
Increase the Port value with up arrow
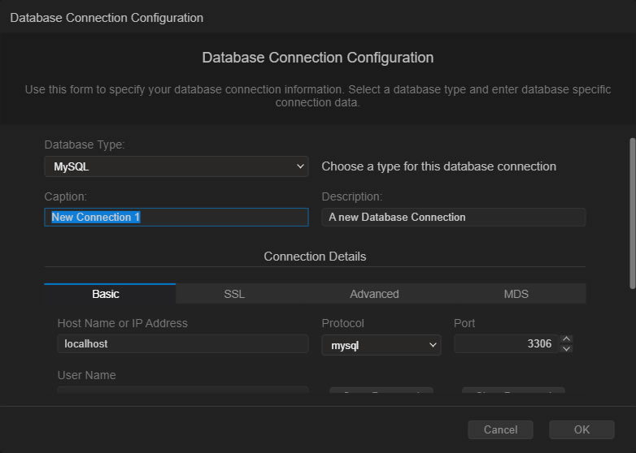(567, 339)
